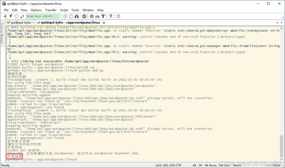The width and height of the screenshot is (285, 168).
Task: Click the Paste toolbar icon
Action: point(71,16)
